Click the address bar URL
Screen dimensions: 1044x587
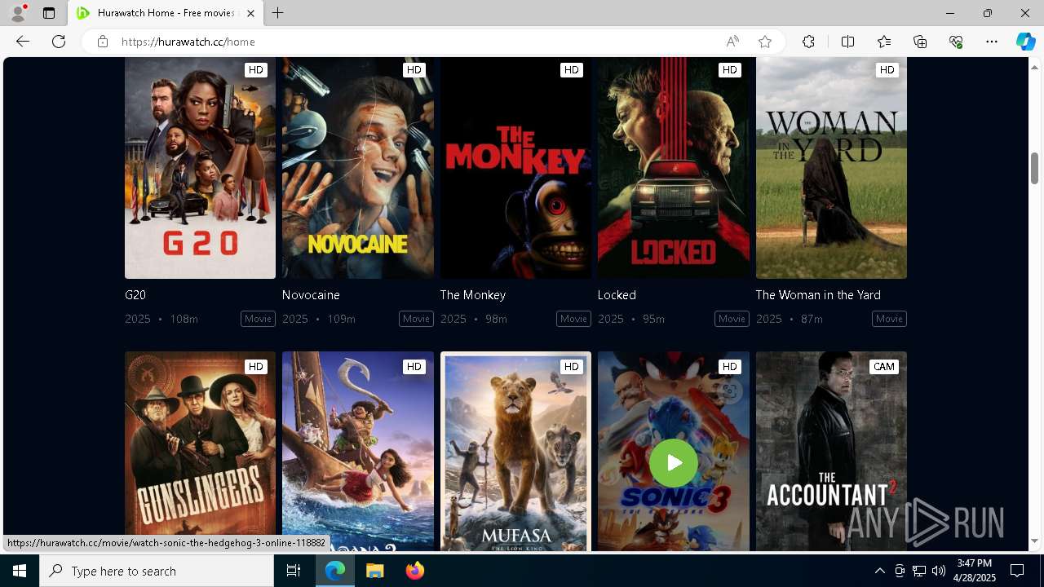click(x=188, y=42)
